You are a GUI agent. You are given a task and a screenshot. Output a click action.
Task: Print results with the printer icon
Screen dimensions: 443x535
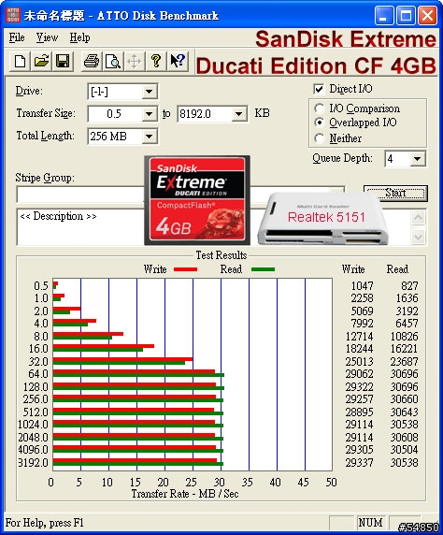92,62
